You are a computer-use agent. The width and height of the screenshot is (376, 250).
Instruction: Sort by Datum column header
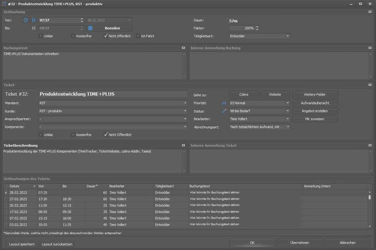click(x=23, y=186)
